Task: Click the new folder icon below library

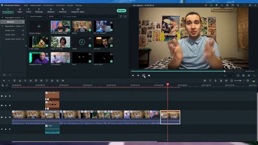Action: [x=4, y=75]
